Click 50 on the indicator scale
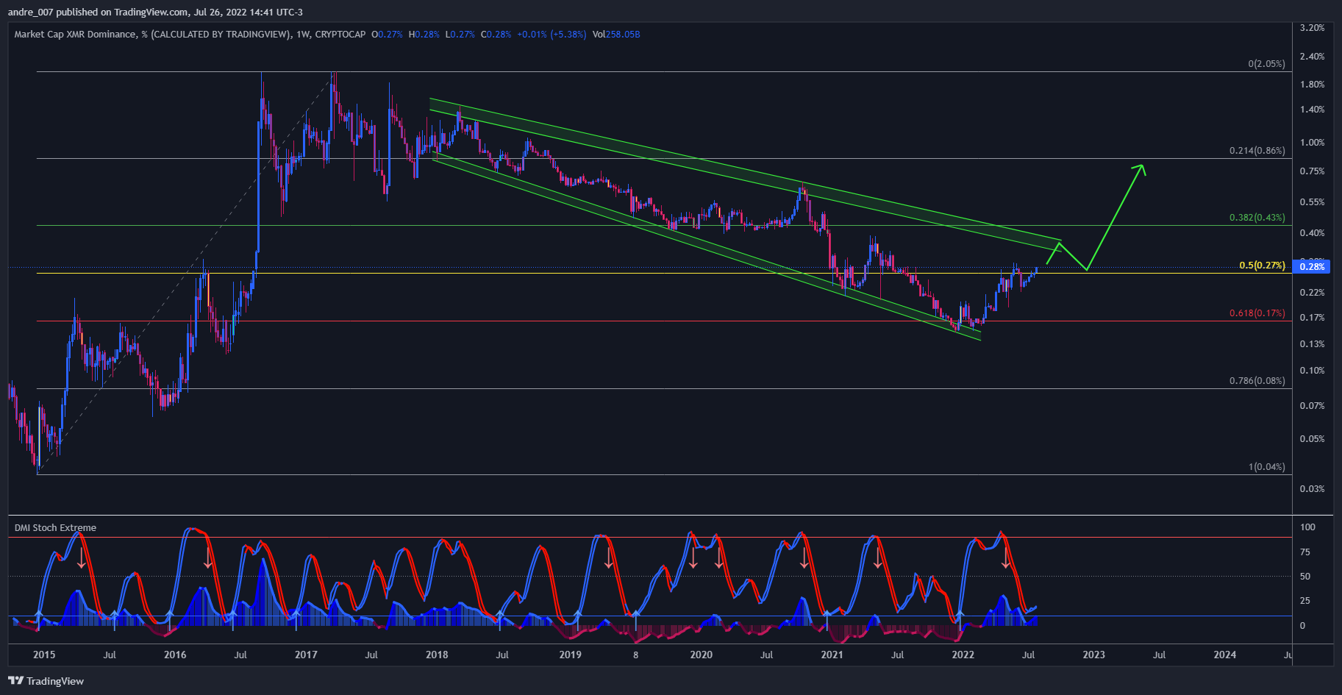The width and height of the screenshot is (1342, 695). click(x=1305, y=576)
